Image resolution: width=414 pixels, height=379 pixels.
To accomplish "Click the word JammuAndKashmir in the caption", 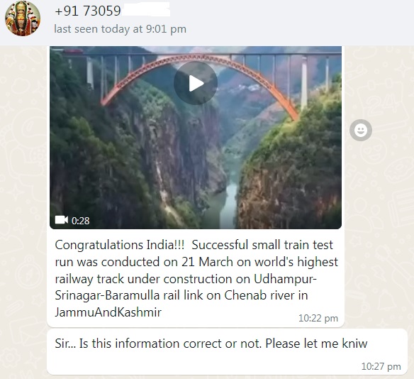I will pos(108,312).
